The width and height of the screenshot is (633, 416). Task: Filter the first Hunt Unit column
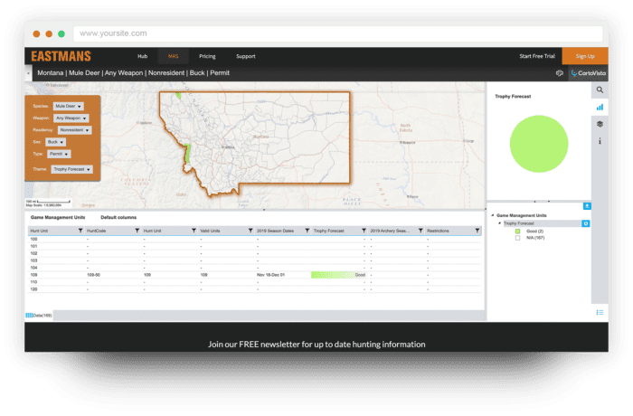(x=80, y=231)
